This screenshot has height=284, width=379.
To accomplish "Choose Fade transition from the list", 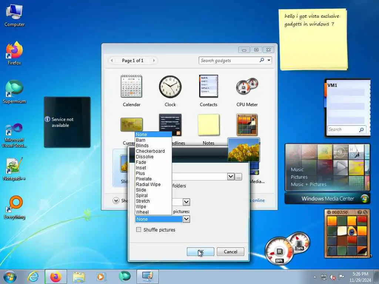I will pyautogui.click(x=153, y=162).
